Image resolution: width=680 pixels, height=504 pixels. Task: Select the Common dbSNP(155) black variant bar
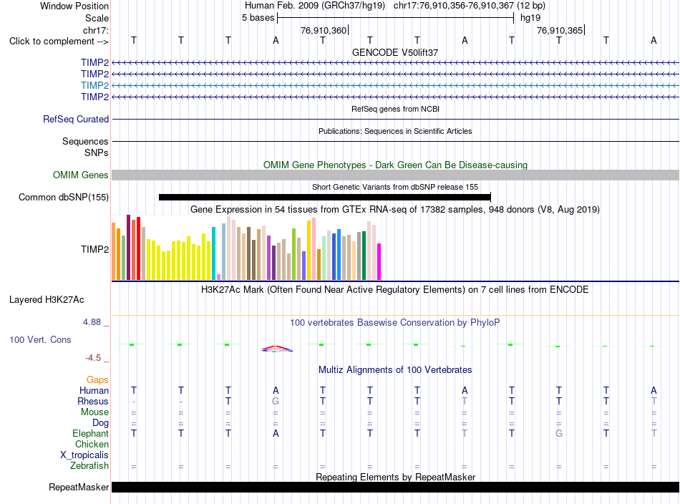point(325,198)
